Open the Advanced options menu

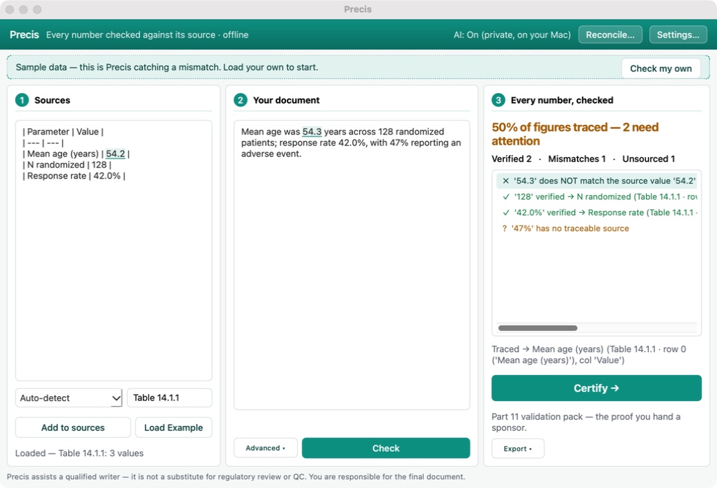pos(265,448)
